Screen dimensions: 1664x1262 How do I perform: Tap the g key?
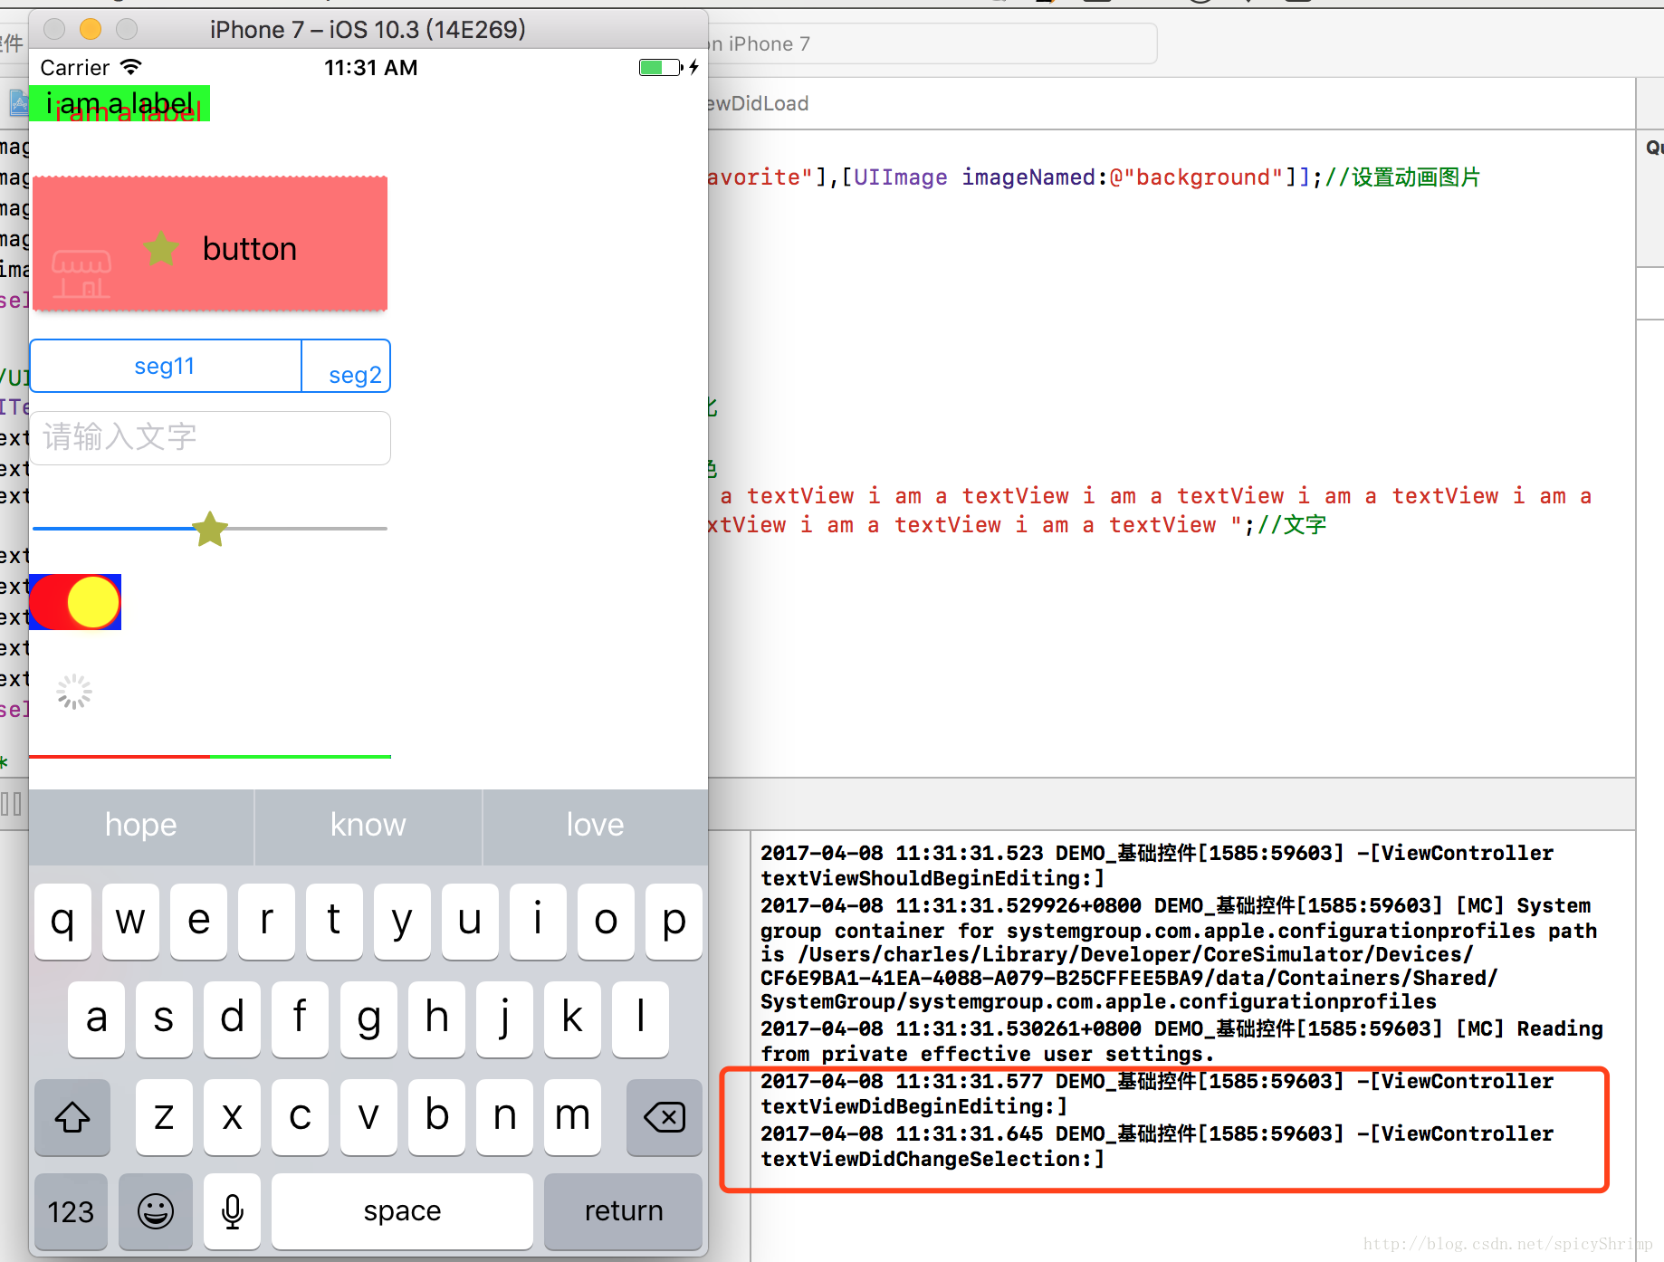point(368,1019)
